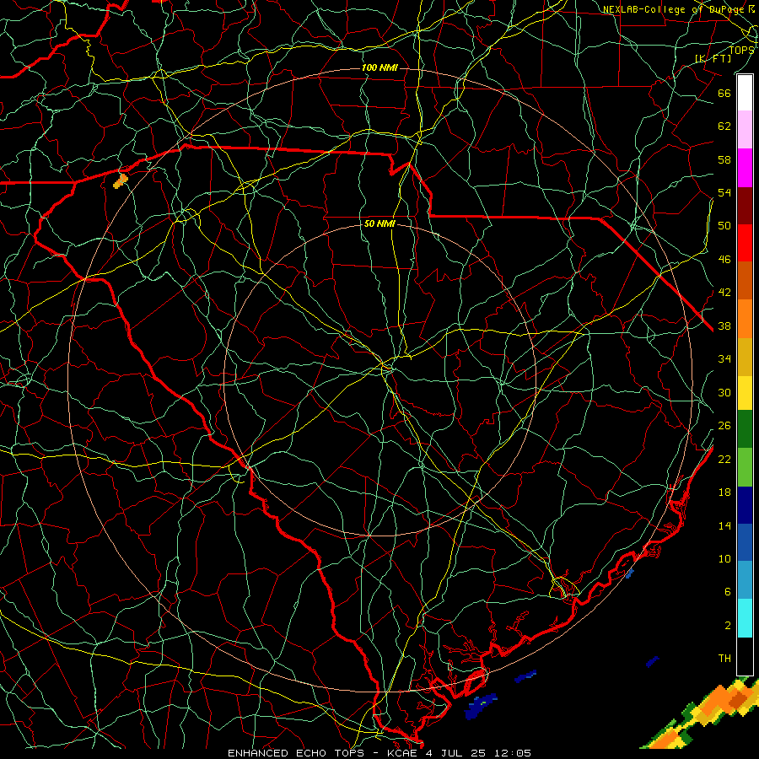Click the 50 NMI range ring label
The width and height of the screenshot is (759, 759).
click(x=379, y=223)
